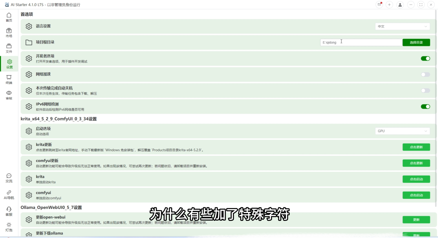Viewport: 438px width, 238px height.
Task: Open the 终端 terminal sidebar icon
Action: click(9, 80)
